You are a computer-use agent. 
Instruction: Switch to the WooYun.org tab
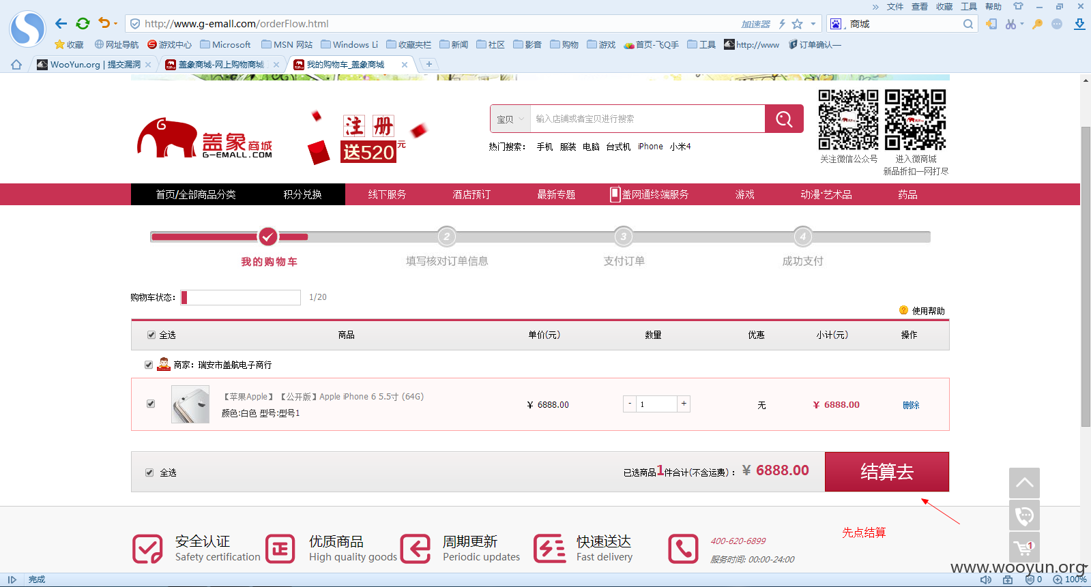[x=94, y=65]
